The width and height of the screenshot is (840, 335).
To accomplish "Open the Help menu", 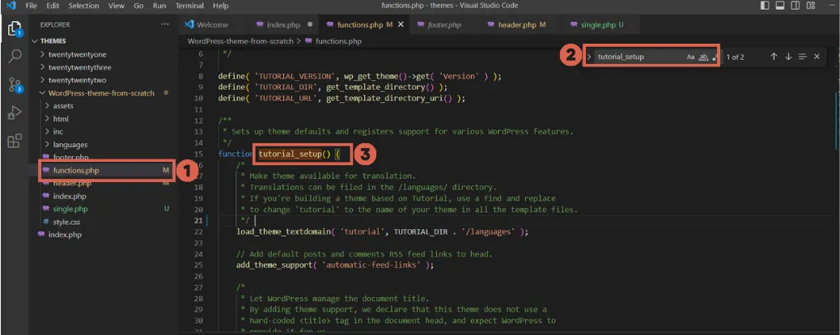I will (x=221, y=6).
